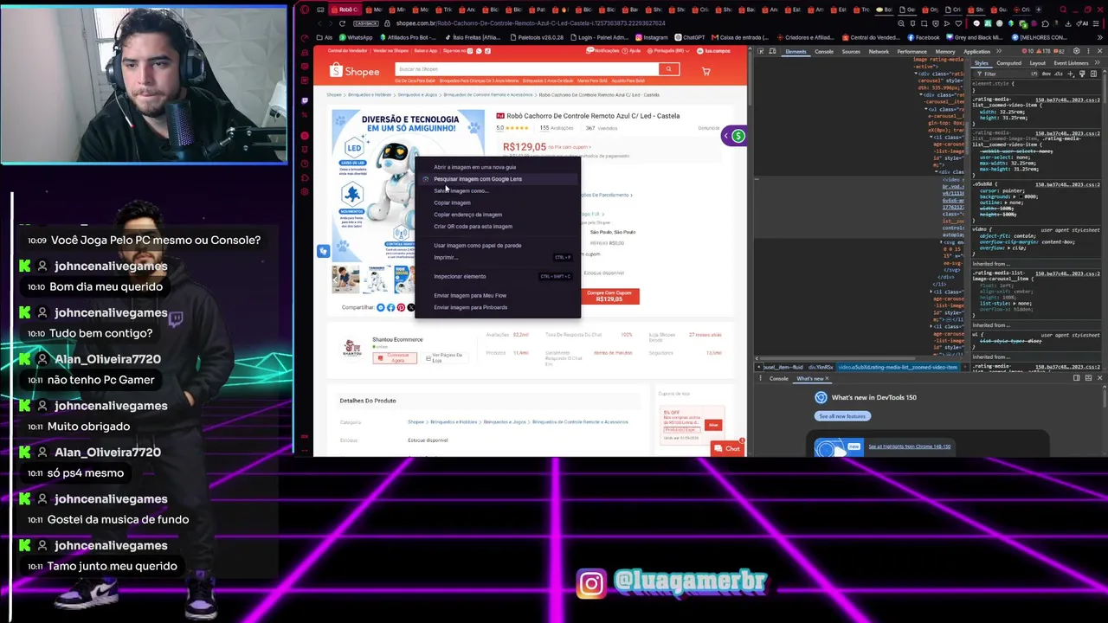
Task: Open the Event Listeners tab
Action: [1071, 62]
